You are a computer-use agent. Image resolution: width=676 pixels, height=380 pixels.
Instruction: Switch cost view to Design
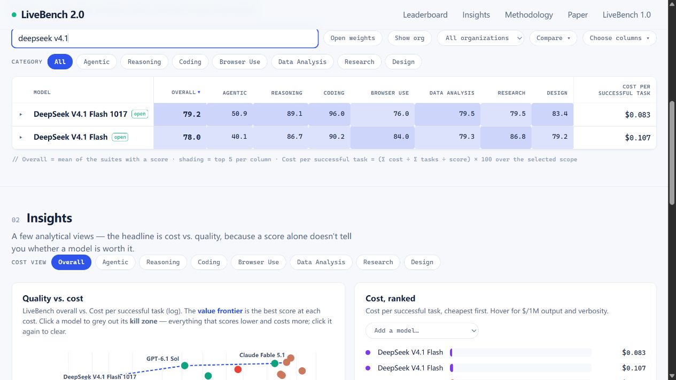point(422,262)
